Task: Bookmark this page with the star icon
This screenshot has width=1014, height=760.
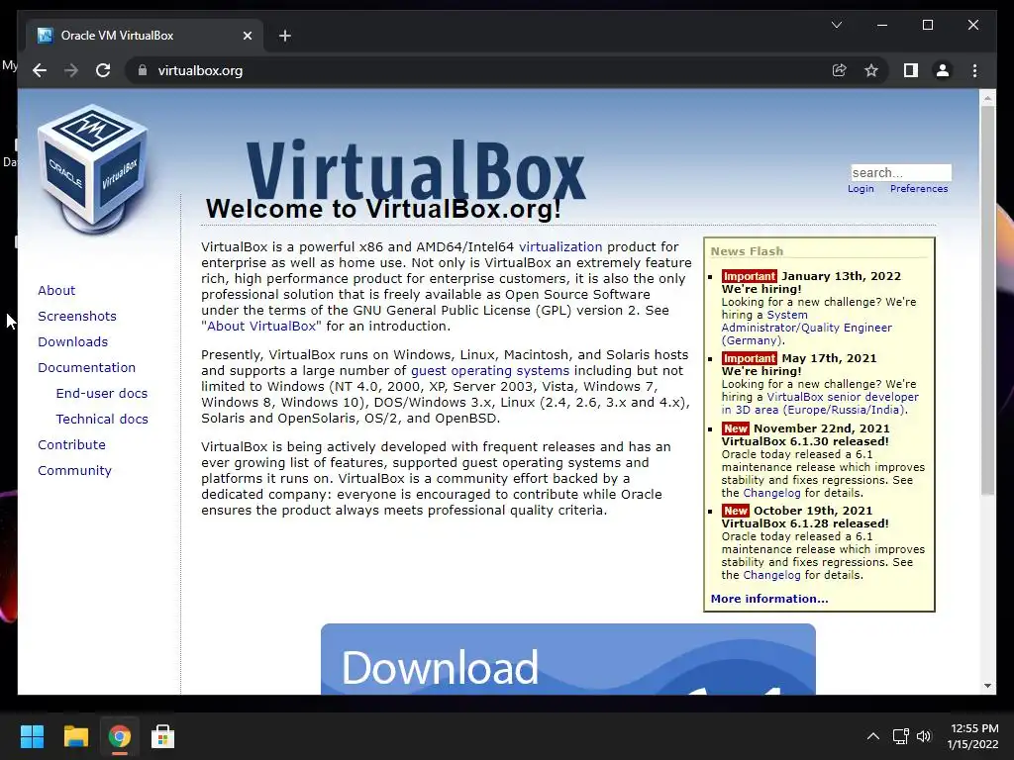Action: coord(871,70)
